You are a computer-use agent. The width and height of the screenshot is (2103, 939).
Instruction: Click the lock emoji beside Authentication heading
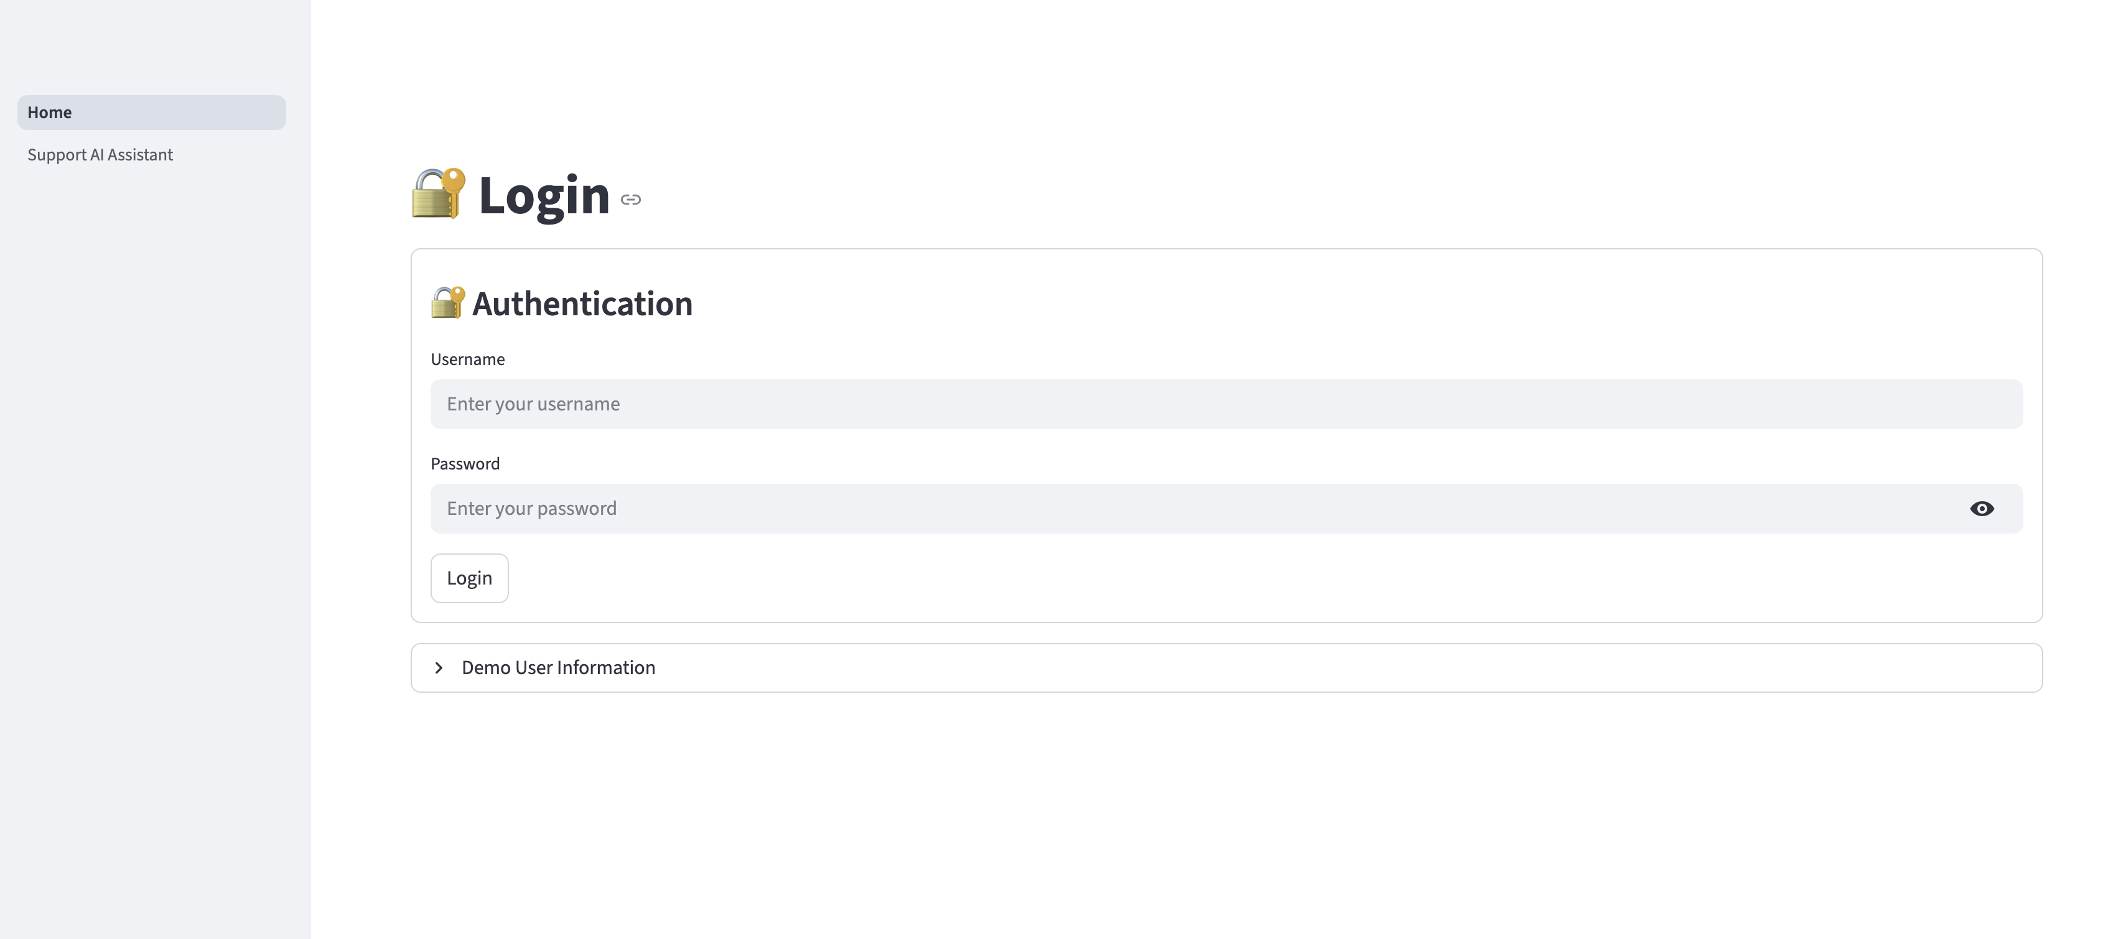coord(447,303)
